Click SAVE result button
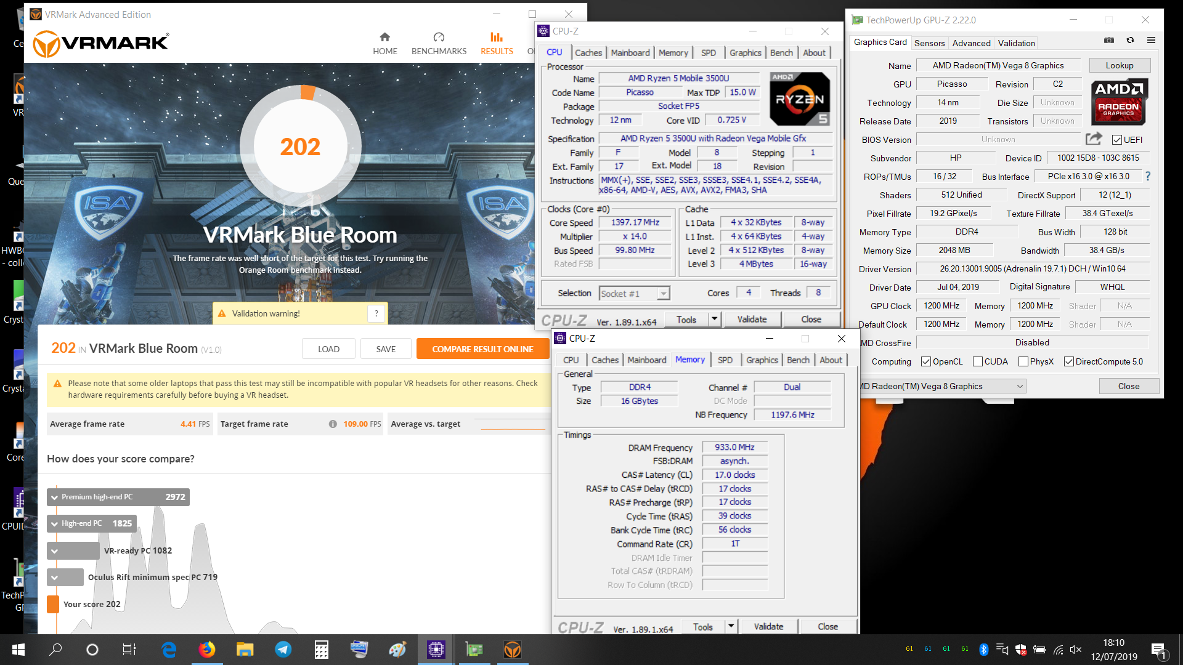This screenshot has width=1183, height=665. pos(386,349)
